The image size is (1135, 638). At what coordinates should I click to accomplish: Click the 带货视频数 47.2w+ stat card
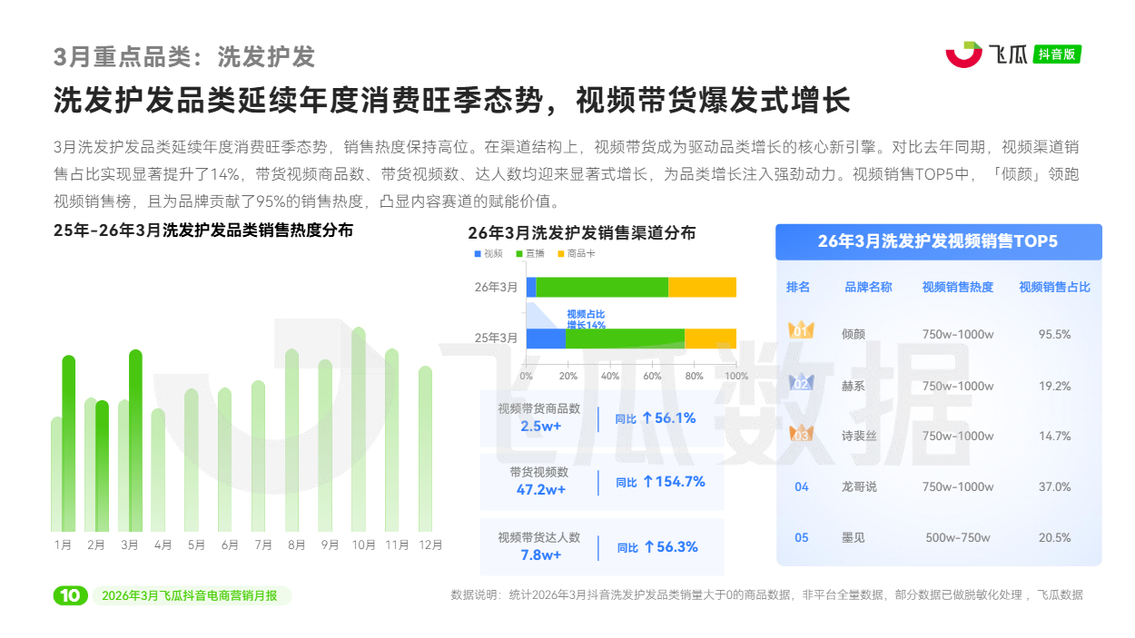click(x=602, y=482)
